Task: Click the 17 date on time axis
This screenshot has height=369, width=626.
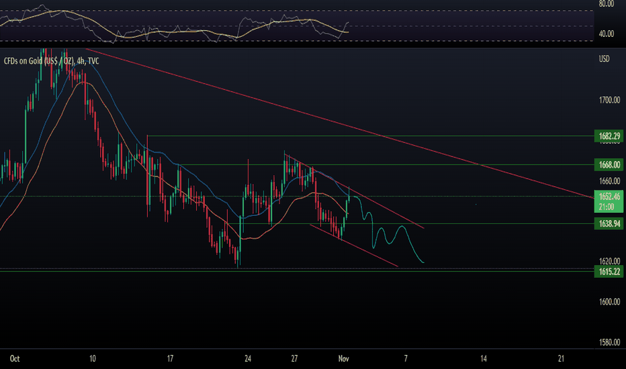Action: pos(170,359)
